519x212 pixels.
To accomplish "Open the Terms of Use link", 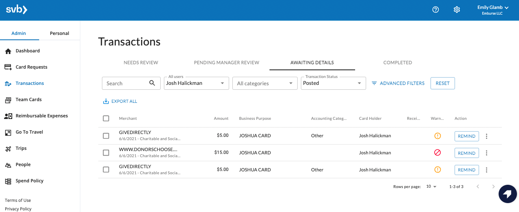I will coord(18,200).
